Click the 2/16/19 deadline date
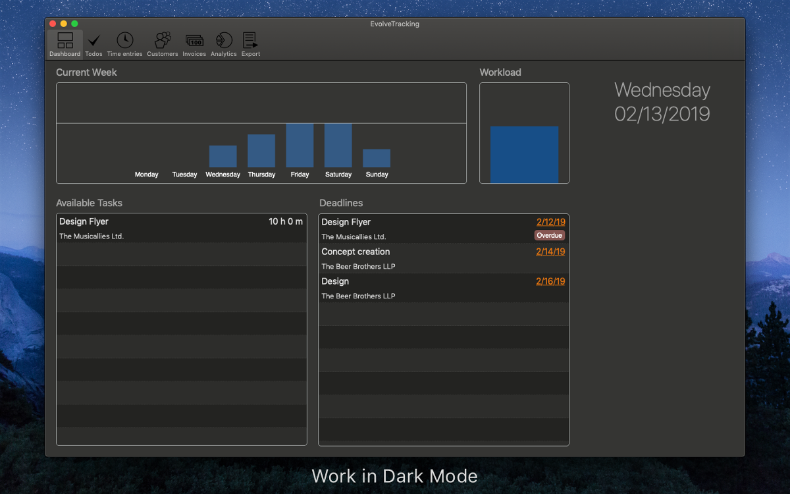This screenshot has height=494, width=790. pyautogui.click(x=550, y=281)
